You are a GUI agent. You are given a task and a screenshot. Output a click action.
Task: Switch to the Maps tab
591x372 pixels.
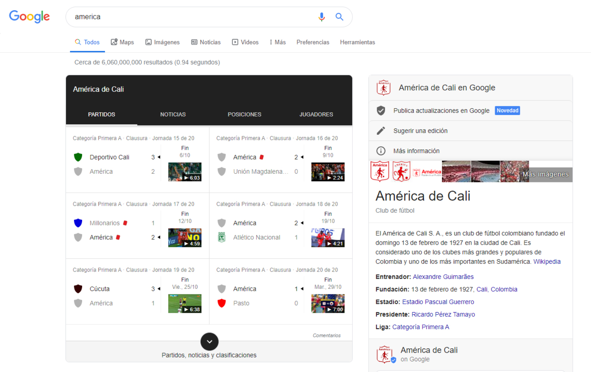click(122, 42)
